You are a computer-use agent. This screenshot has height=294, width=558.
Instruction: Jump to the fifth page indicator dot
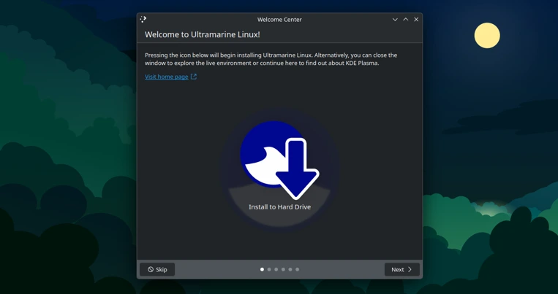tap(290, 269)
